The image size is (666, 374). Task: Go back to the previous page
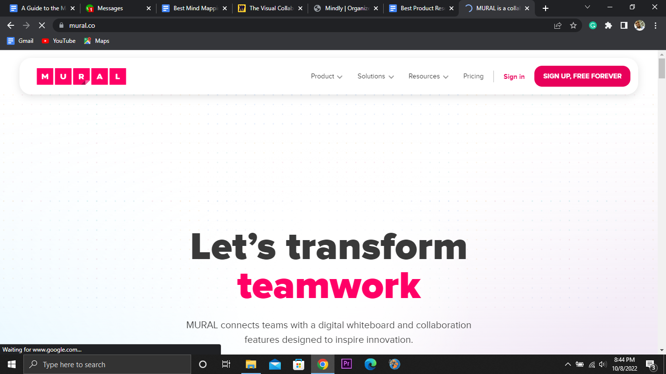point(11,25)
